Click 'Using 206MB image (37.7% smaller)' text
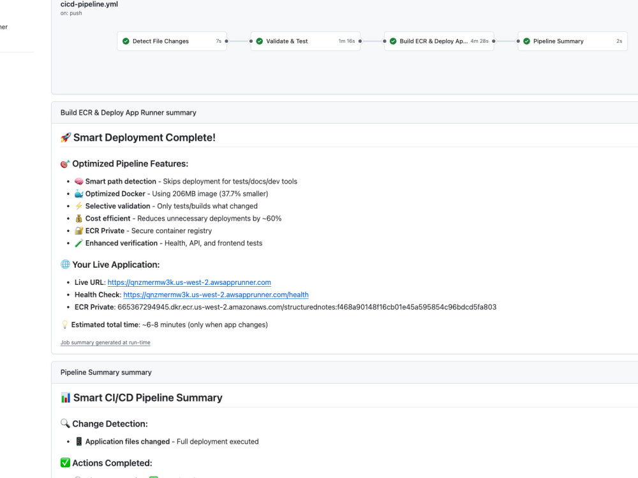The width and height of the screenshot is (638, 478). (210, 194)
